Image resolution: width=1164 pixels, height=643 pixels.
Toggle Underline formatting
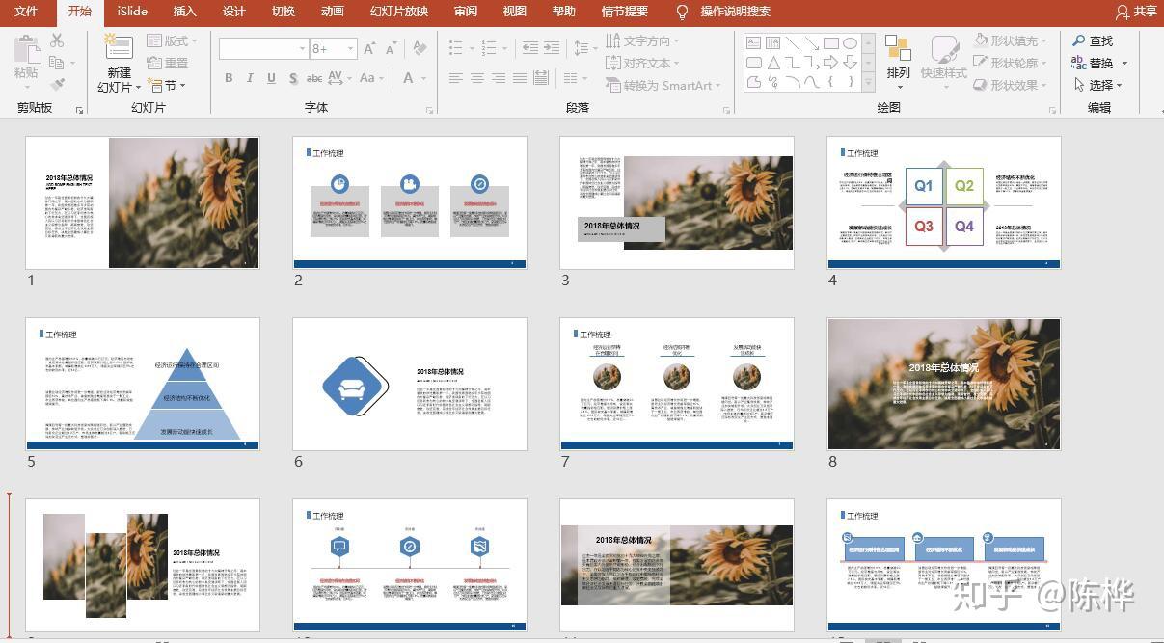pos(271,78)
